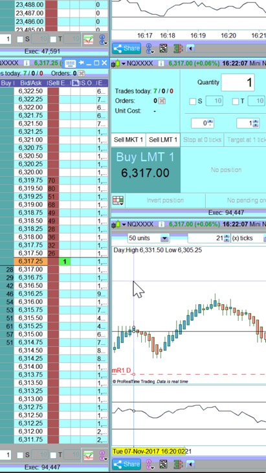Screen dimensions: 266x473
Task: Click left arrow button in bottom chart toolbar
Action: point(190,464)
